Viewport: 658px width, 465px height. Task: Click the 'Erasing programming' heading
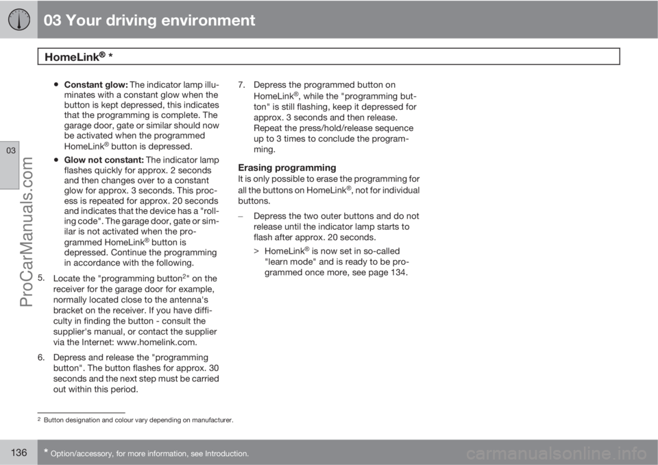tap(287, 167)
